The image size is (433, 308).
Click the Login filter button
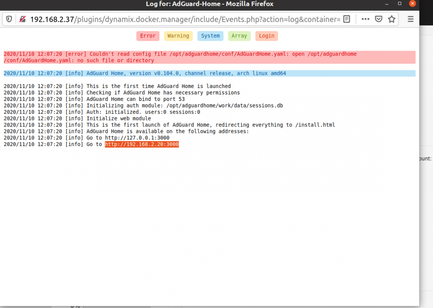[x=266, y=36]
